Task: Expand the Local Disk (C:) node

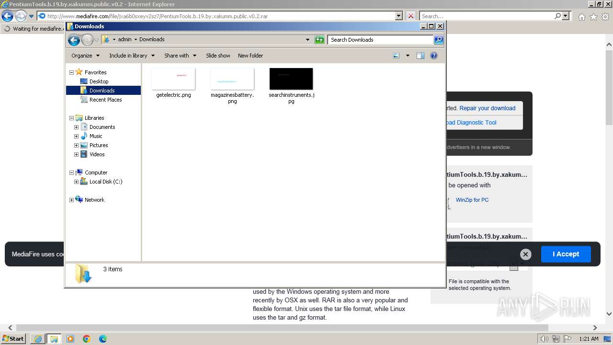Action: pos(76,182)
